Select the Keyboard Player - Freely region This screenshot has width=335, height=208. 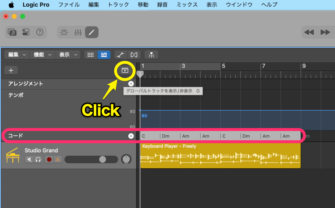tap(221, 155)
